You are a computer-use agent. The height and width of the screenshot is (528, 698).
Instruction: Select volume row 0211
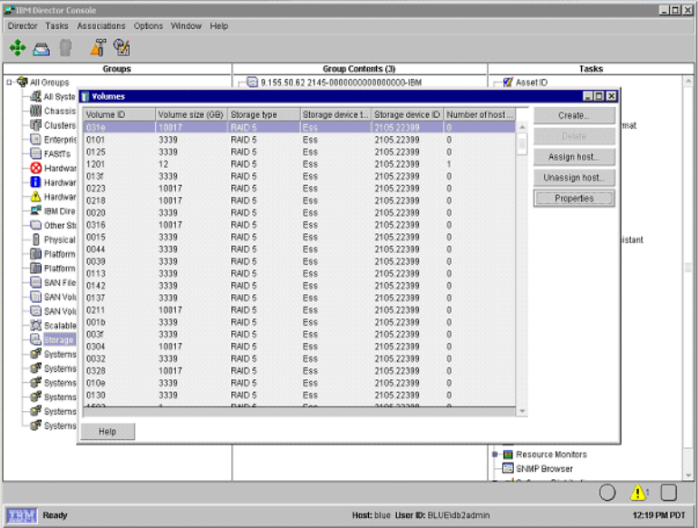click(x=299, y=310)
